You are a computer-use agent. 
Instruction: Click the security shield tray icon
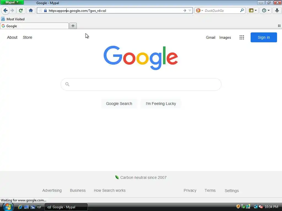pyautogui.click(x=238, y=207)
